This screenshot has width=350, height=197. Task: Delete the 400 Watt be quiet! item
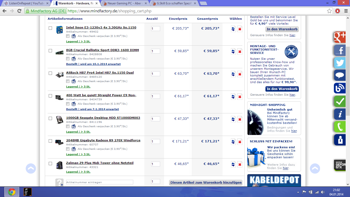click(x=240, y=97)
